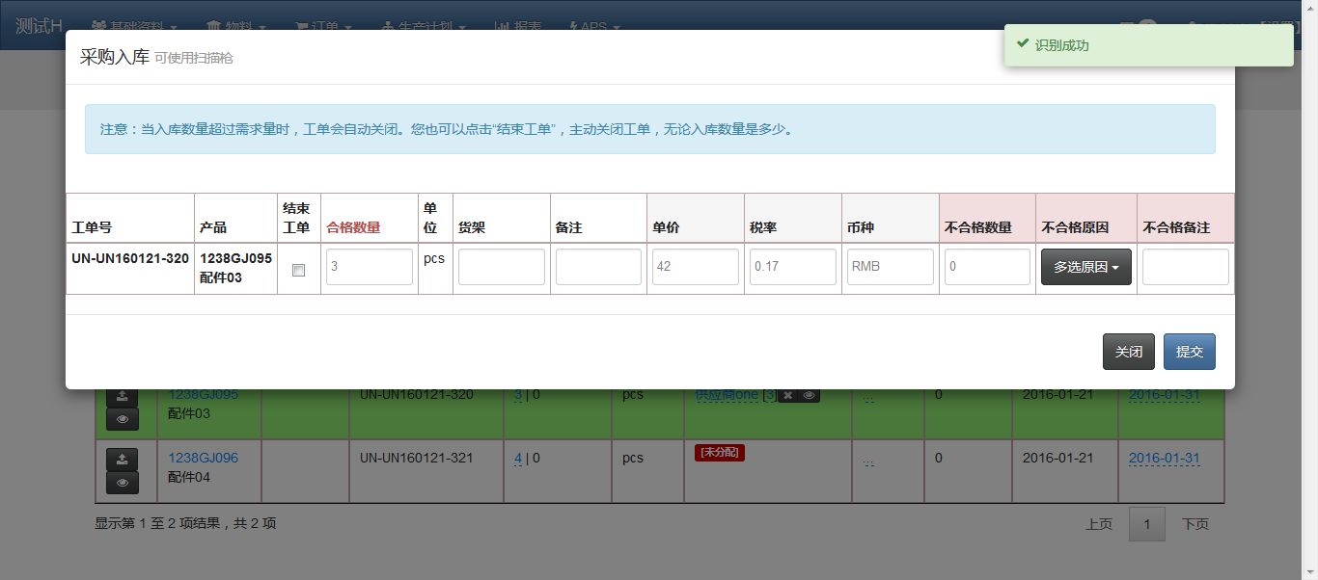
Task: Click the red 未分配 badge
Action: (719, 452)
